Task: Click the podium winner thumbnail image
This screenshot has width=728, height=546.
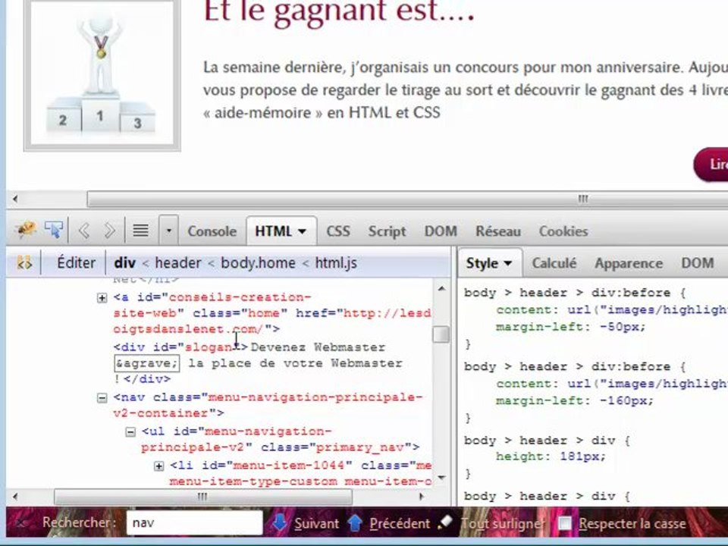Action: click(x=102, y=74)
